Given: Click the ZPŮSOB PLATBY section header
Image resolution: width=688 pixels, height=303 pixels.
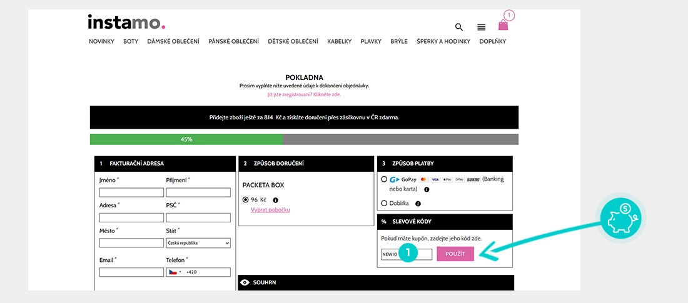Looking at the screenshot, I should (445, 164).
